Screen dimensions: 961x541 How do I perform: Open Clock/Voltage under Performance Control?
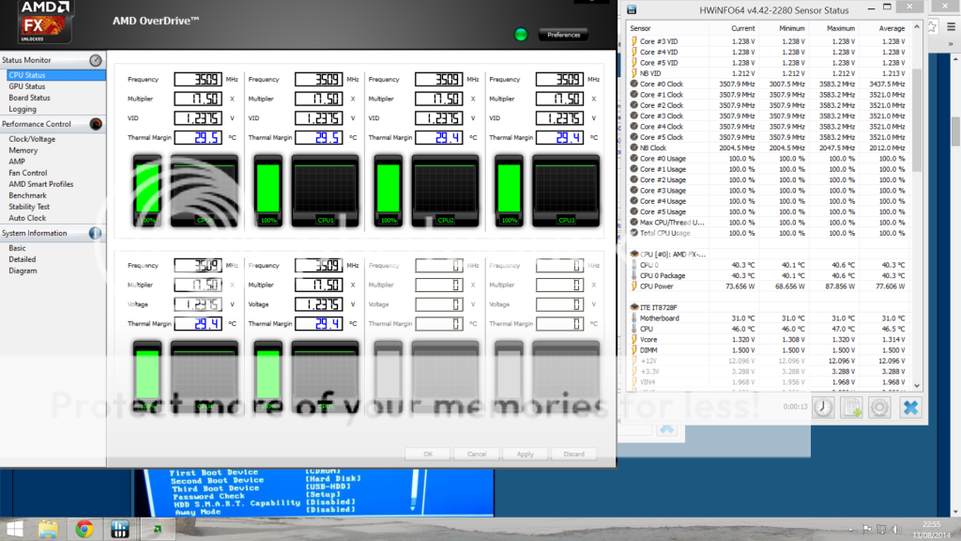[x=32, y=139]
